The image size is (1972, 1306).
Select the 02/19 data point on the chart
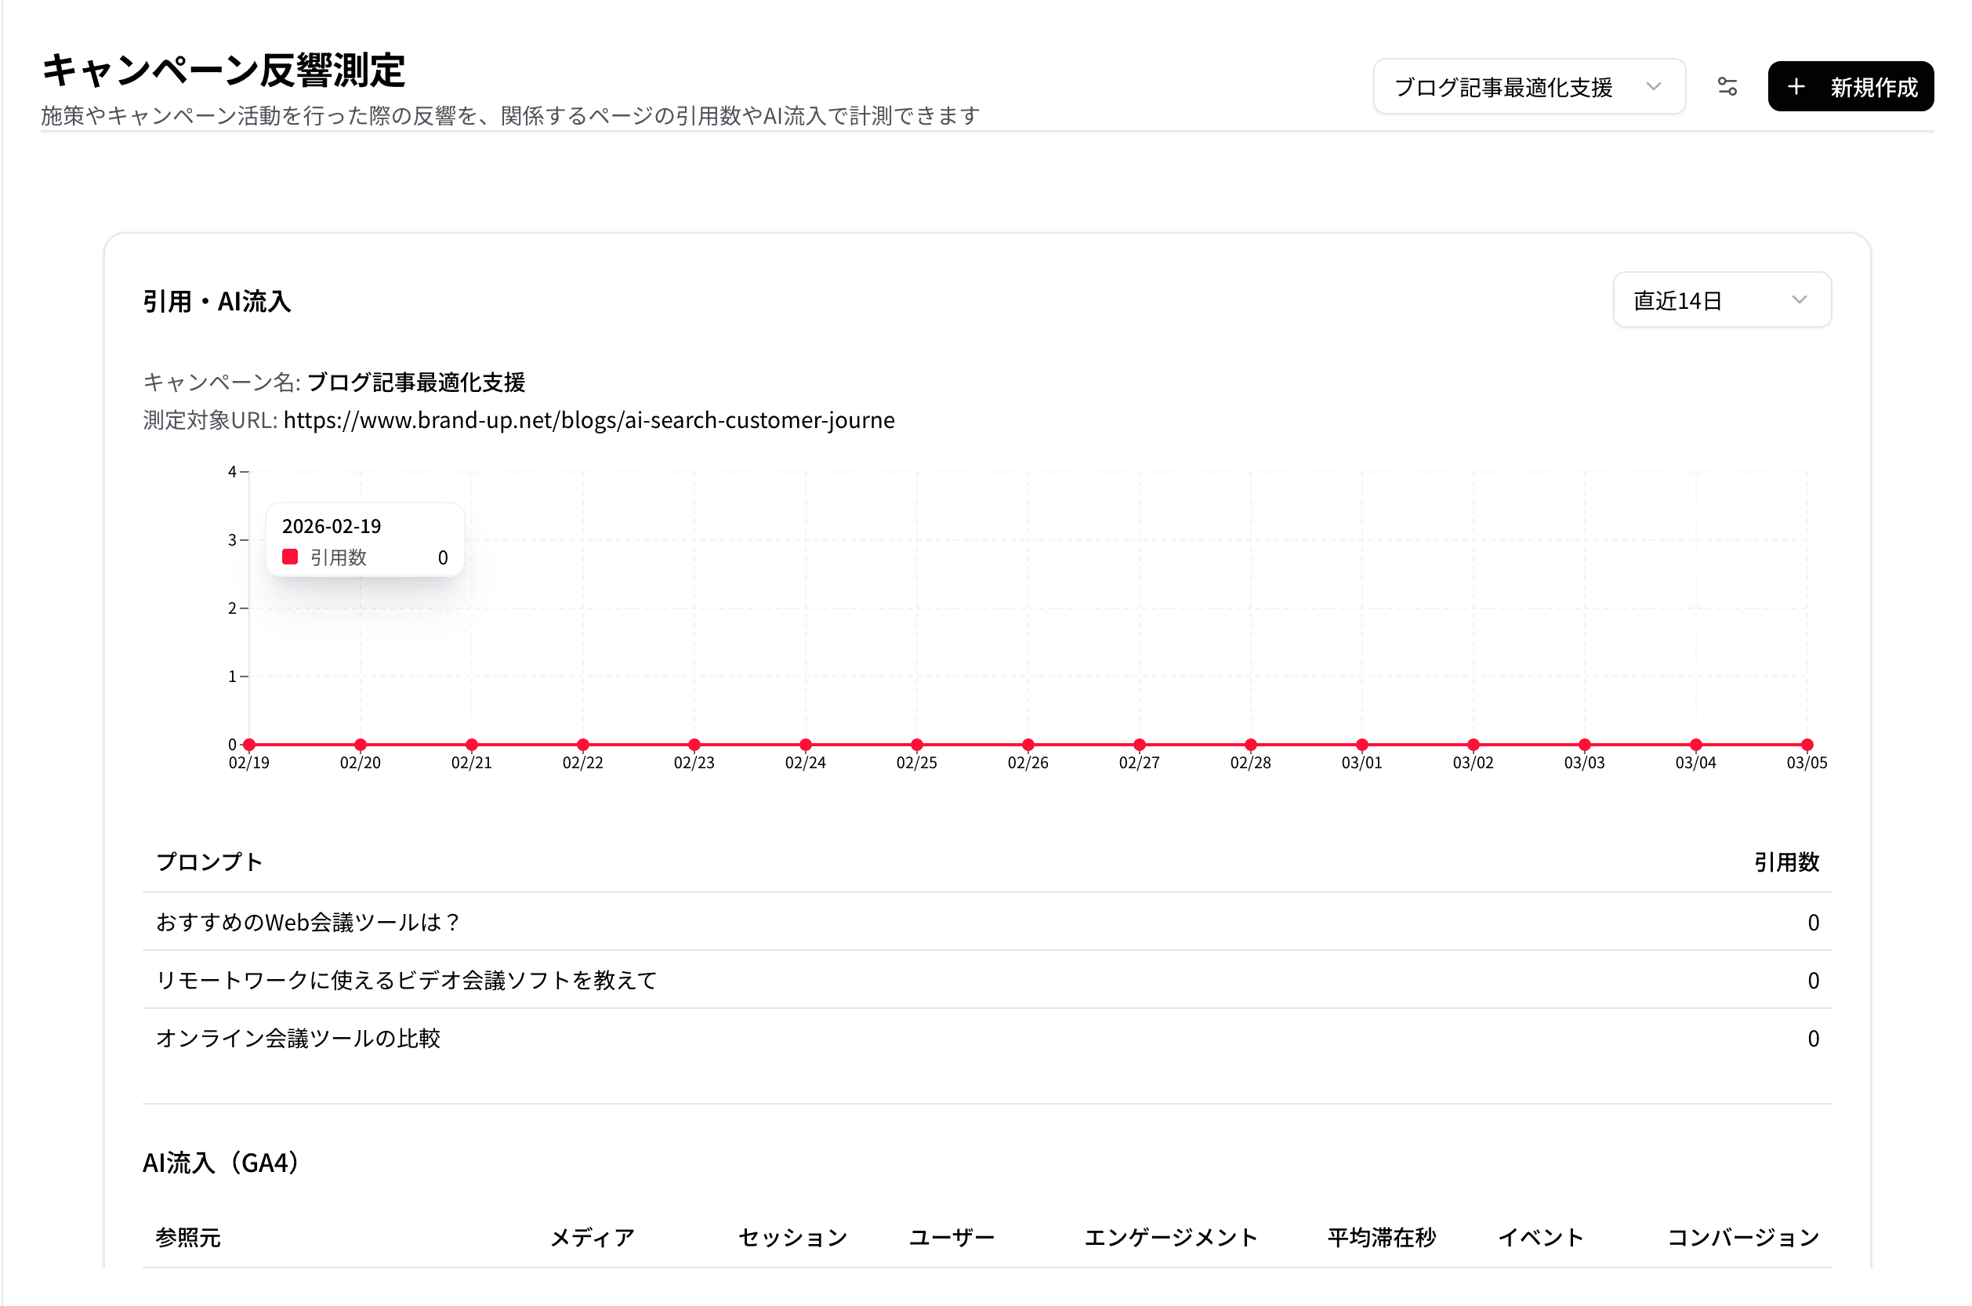248,744
